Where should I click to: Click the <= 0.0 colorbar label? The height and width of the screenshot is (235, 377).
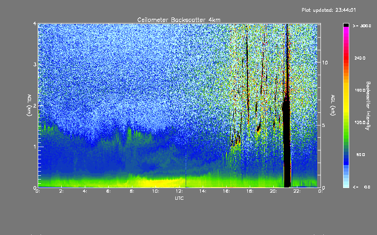click(361, 187)
